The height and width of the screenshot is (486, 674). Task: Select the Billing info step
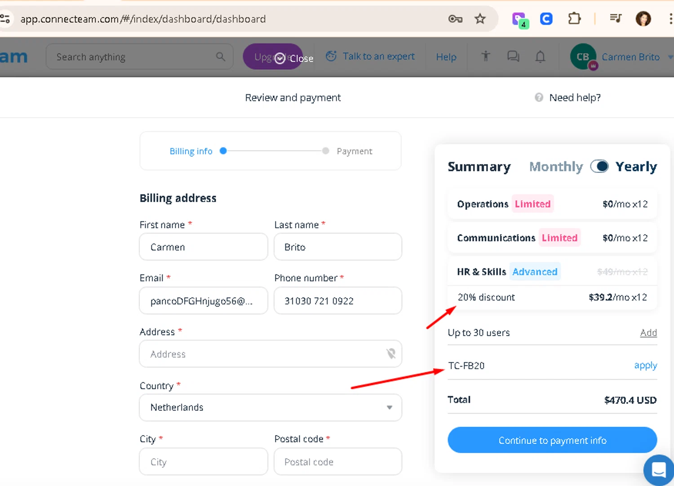click(191, 151)
